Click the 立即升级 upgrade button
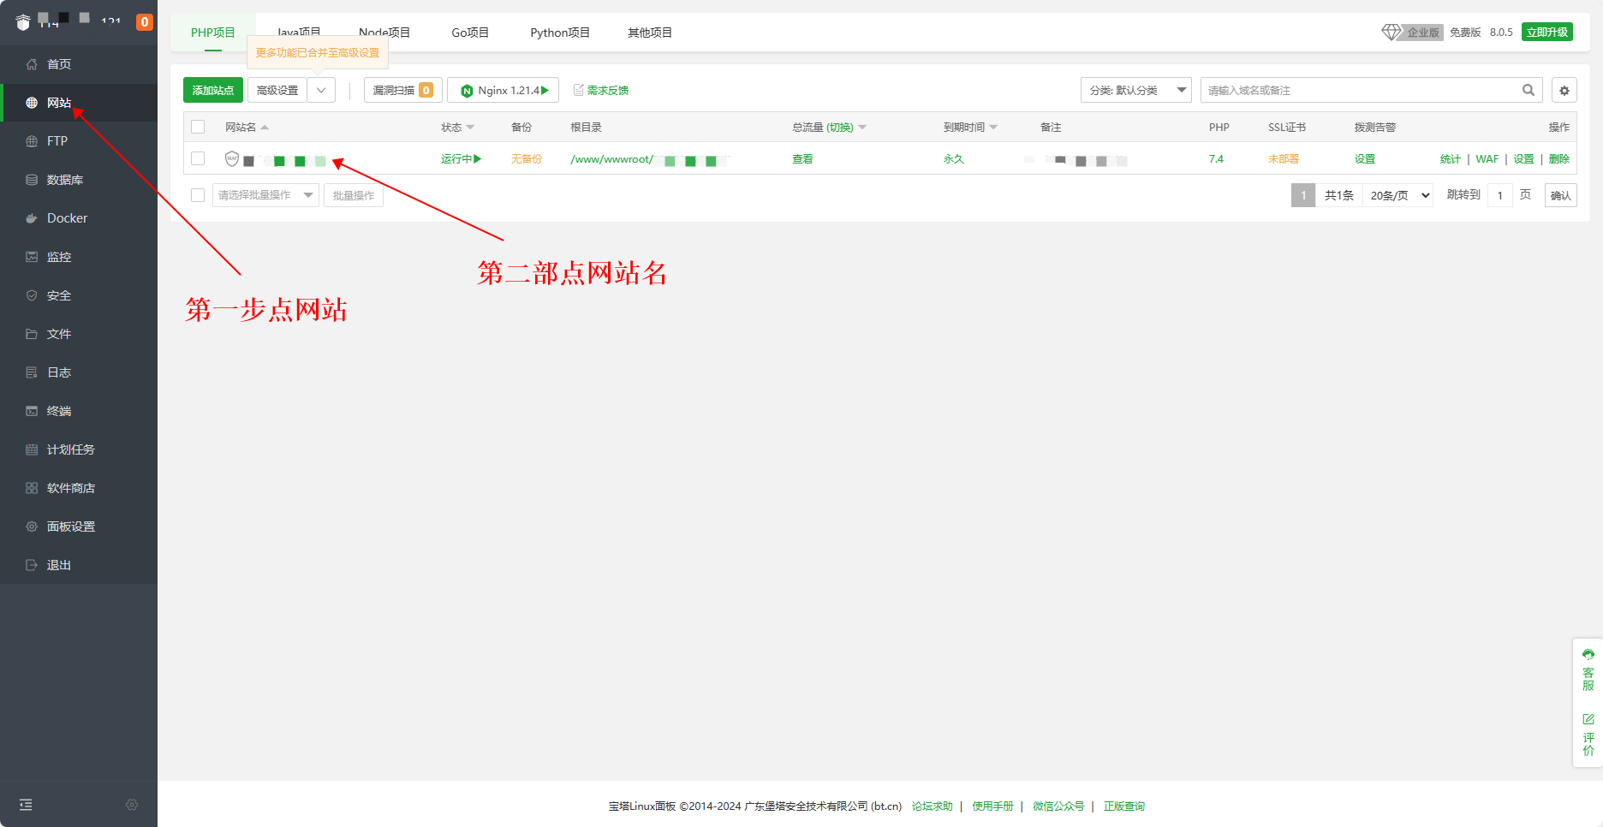The width and height of the screenshot is (1603, 827). tap(1546, 33)
